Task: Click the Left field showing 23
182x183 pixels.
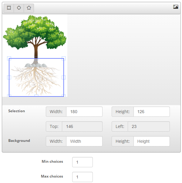Action: click(149, 126)
